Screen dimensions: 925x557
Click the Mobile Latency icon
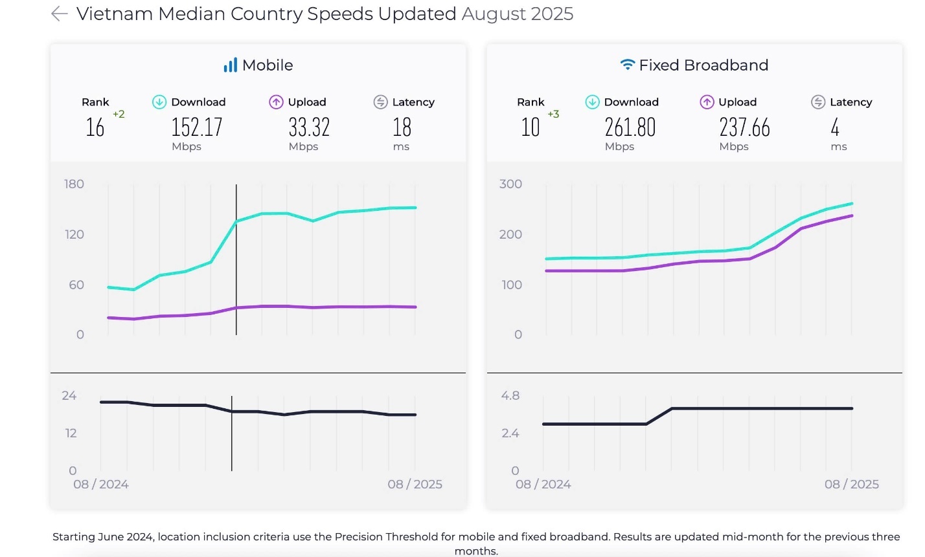pos(381,102)
